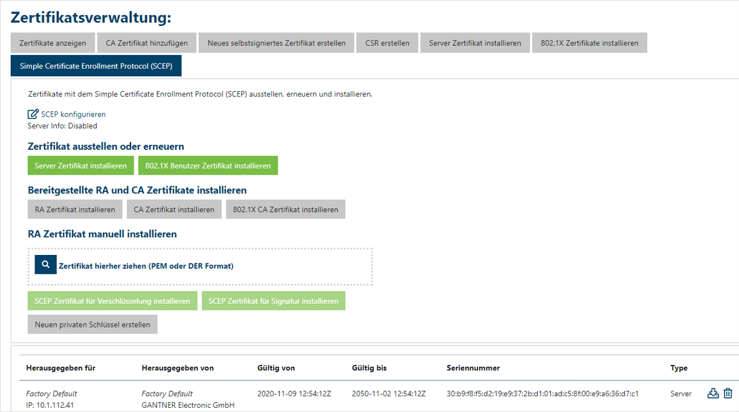Click RA Zertifikat manuell installieren heading

click(102, 234)
